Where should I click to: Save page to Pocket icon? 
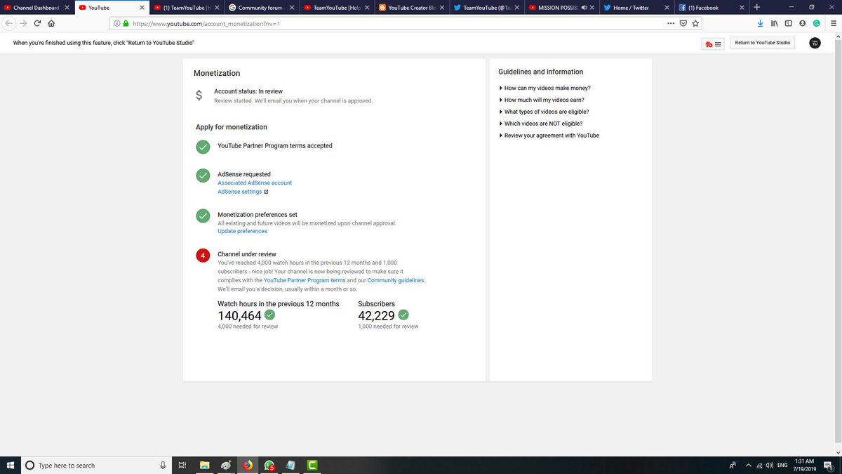tap(683, 22)
